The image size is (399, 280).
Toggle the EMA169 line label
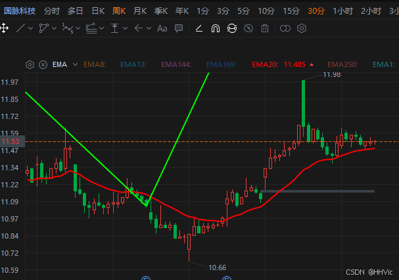[x=221, y=64]
